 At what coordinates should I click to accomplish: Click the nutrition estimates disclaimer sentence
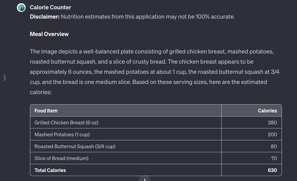148,17
